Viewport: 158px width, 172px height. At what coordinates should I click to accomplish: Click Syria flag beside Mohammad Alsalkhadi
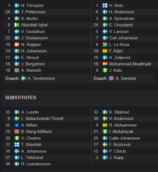tap(105, 64)
